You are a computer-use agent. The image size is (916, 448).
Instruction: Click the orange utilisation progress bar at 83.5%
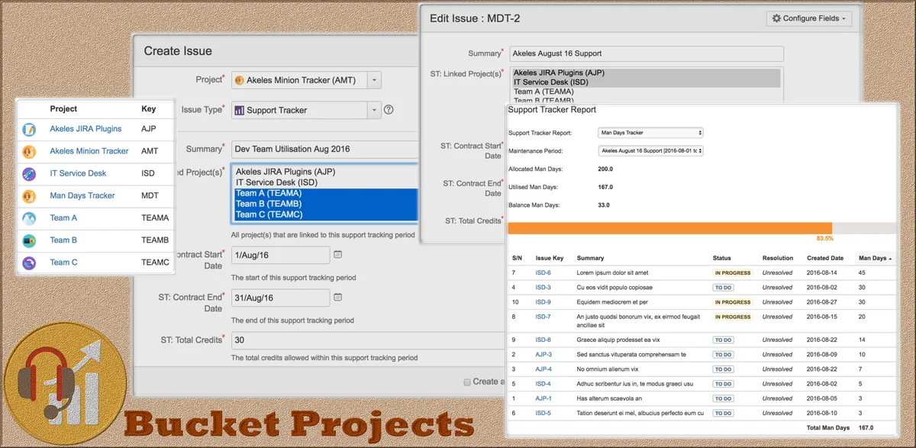(x=669, y=228)
